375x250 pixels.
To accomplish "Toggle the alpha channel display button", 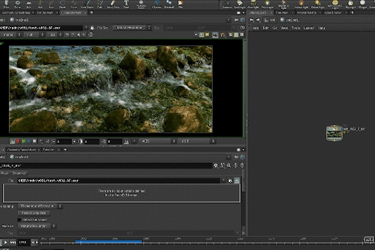I will (x=34, y=141).
